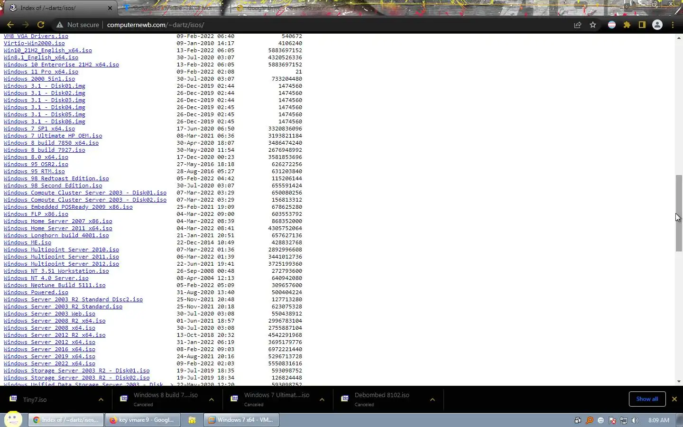Open Windows_NT_4.0_Server.iso link

(46, 278)
